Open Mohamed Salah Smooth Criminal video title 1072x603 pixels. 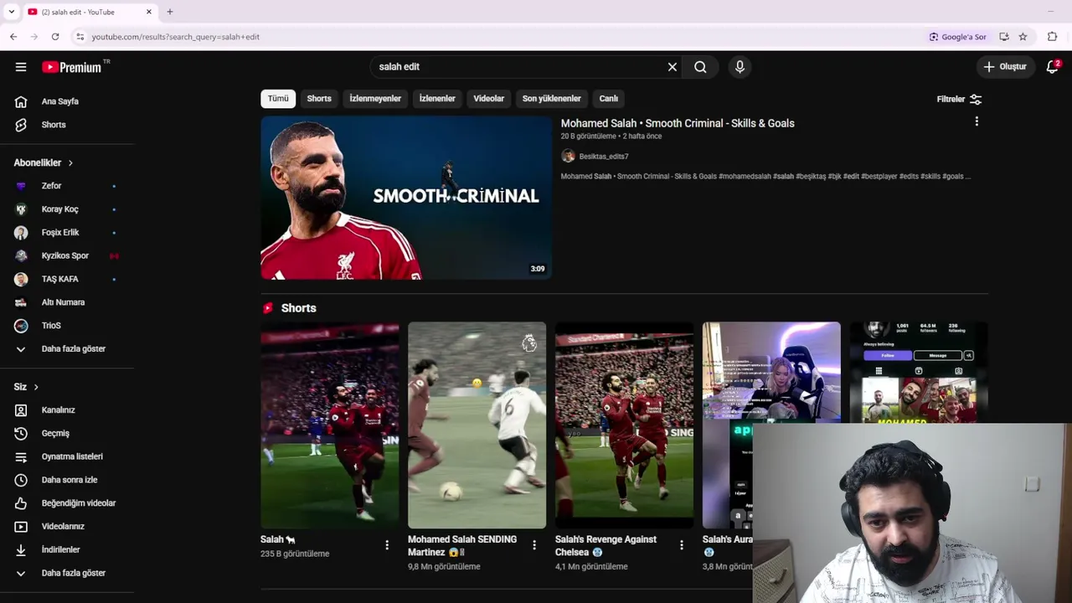coord(678,123)
